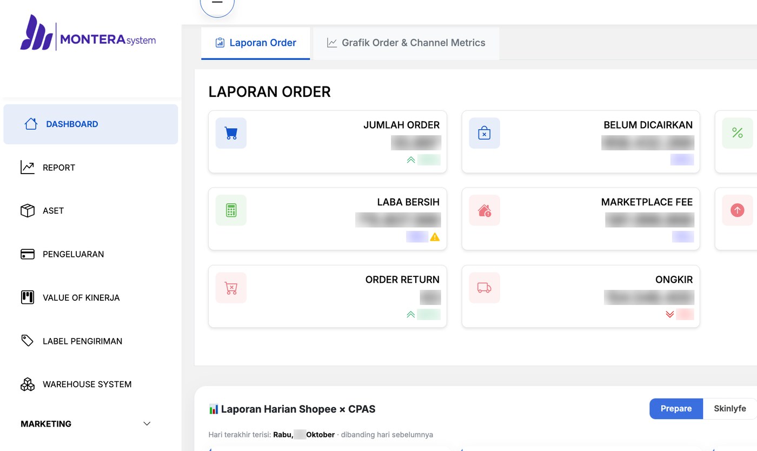The width and height of the screenshot is (757, 451).
Task: Click the Belum Dicairkan bag icon
Action: coord(484,133)
